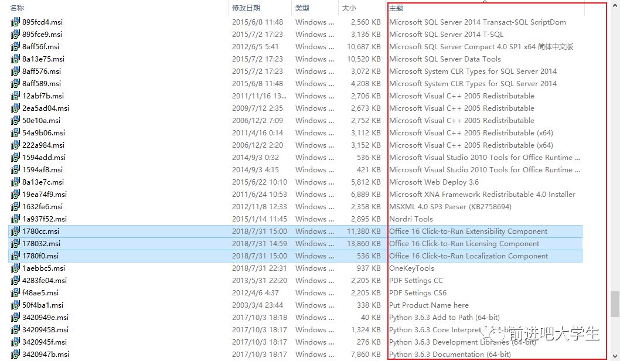Select the icon of 1a937f52.msi
This screenshot has height=361, width=620.
point(15,218)
